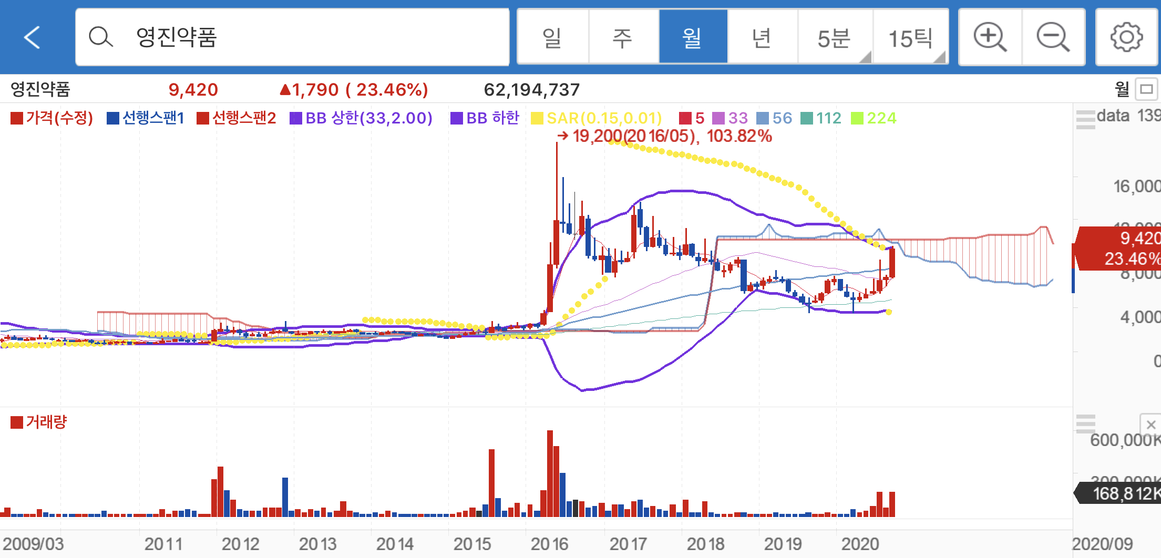Click the 월 period label beside maximize icon
This screenshot has height=558, width=1161.
coord(1122,89)
